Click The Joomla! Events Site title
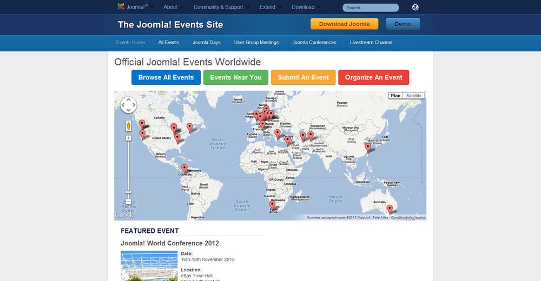The width and height of the screenshot is (541, 281). coord(170,24)
